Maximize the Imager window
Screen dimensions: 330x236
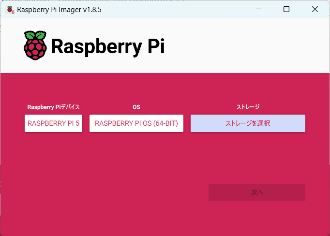coord(286,9)
